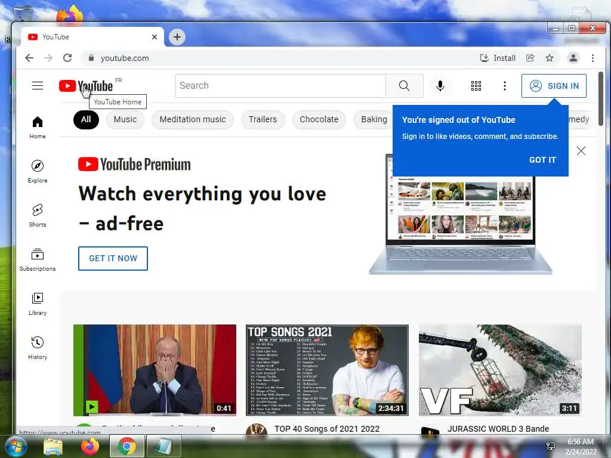Image resolution: width=611 pixels, height=458 pixels.
Task: Open Library in the sidebar
Action: point(38,304)
